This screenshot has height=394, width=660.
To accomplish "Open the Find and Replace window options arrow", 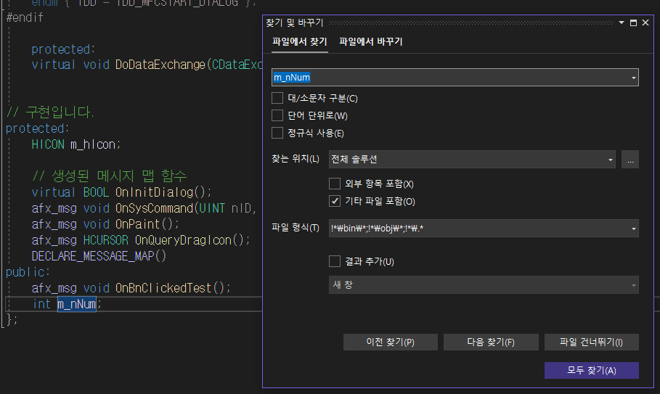I will point(622,22).
